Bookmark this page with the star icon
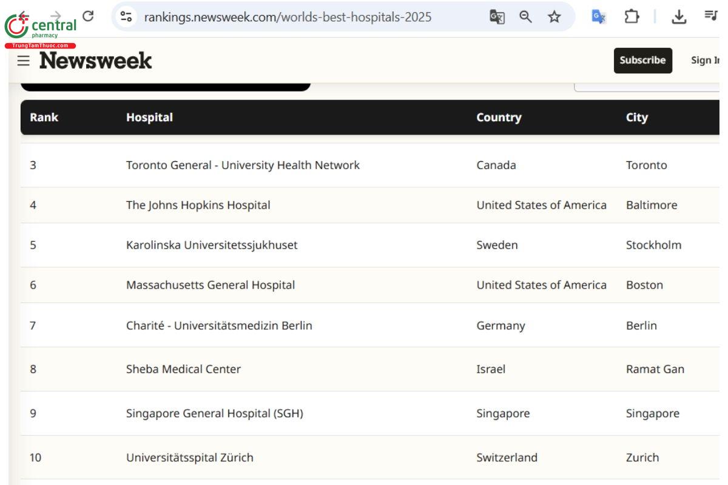The width and height of the screenshot is (728, 485). coord(554,17)
